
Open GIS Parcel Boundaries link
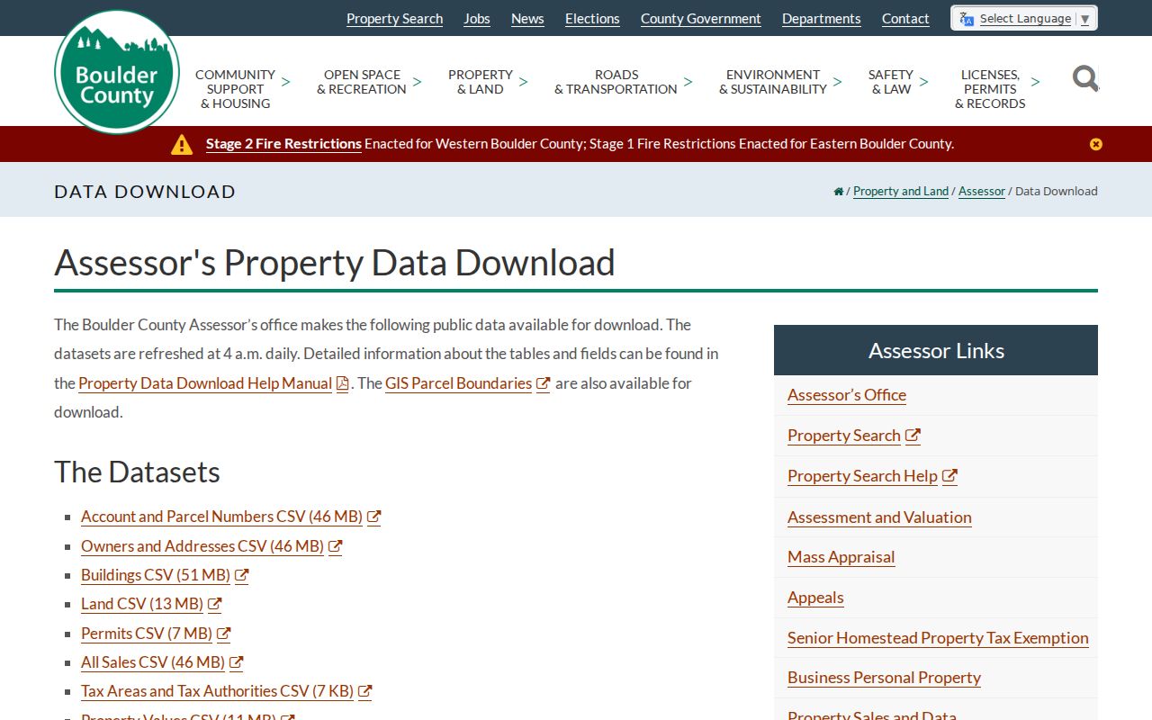[x=458, y=383]
